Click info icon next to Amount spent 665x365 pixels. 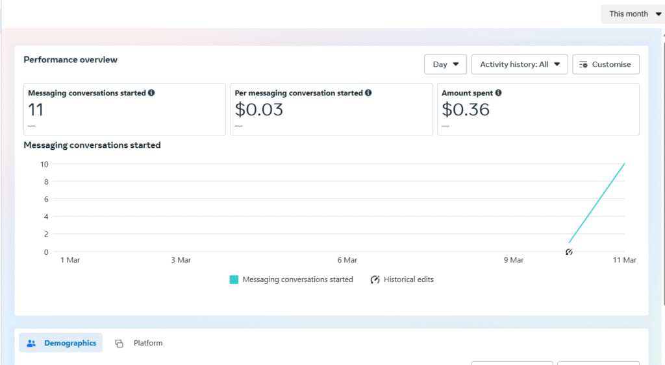[498, 93]
